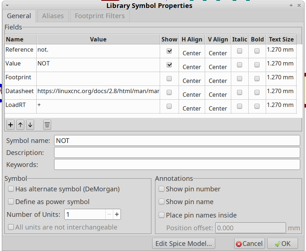The height and width of the screenshot is (251, 306).
Task: Open H Align selector for Reference row
Action: (x=192, y=53)
